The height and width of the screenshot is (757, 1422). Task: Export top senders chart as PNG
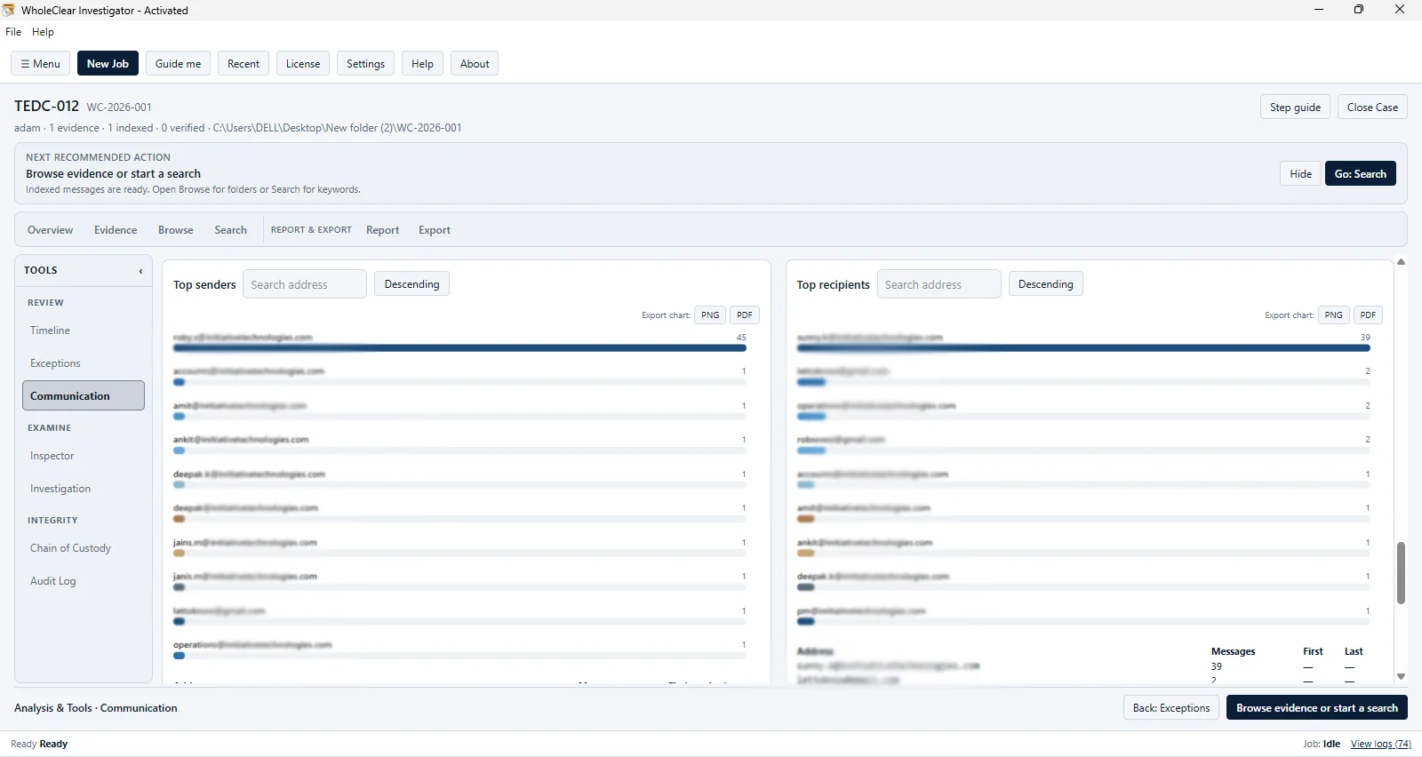click(710, 315)
